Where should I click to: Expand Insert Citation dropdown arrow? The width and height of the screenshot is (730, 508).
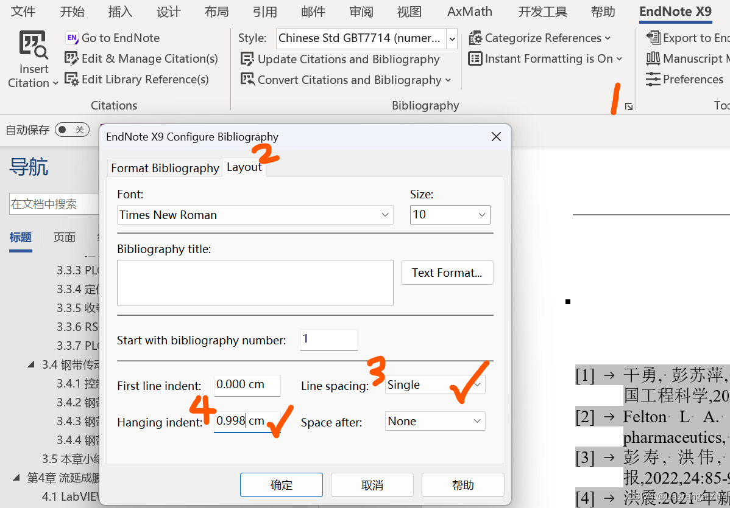[x=55, y=83]
